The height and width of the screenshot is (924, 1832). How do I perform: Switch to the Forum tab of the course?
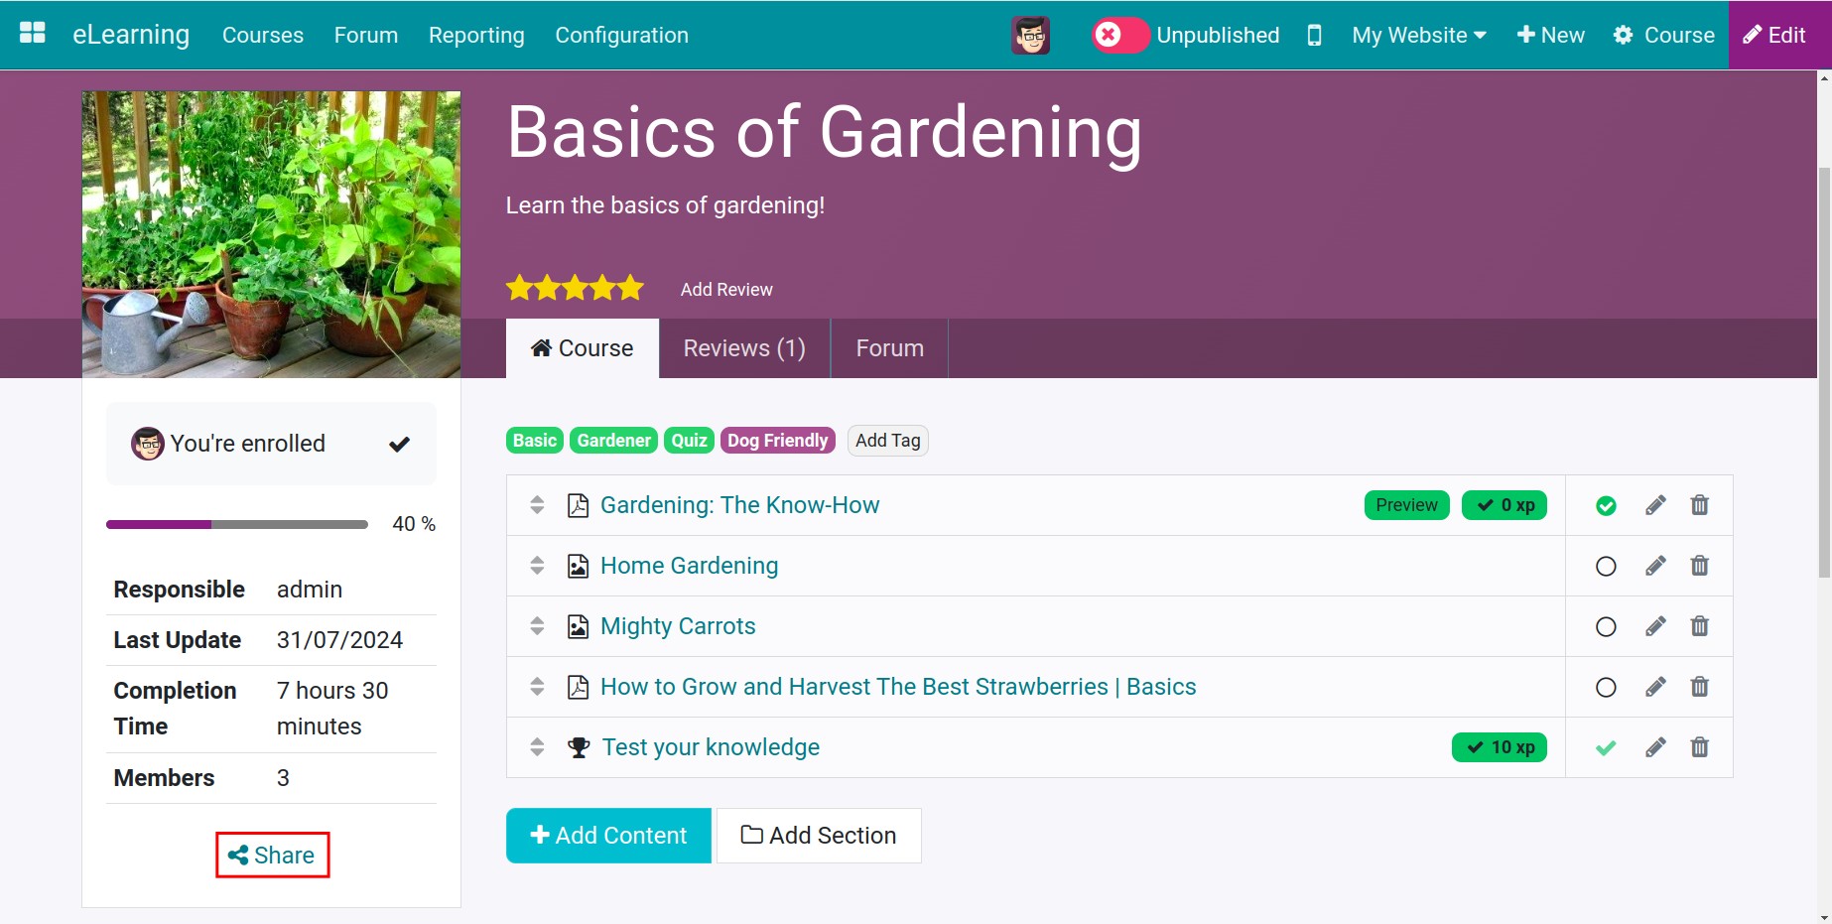889,348
